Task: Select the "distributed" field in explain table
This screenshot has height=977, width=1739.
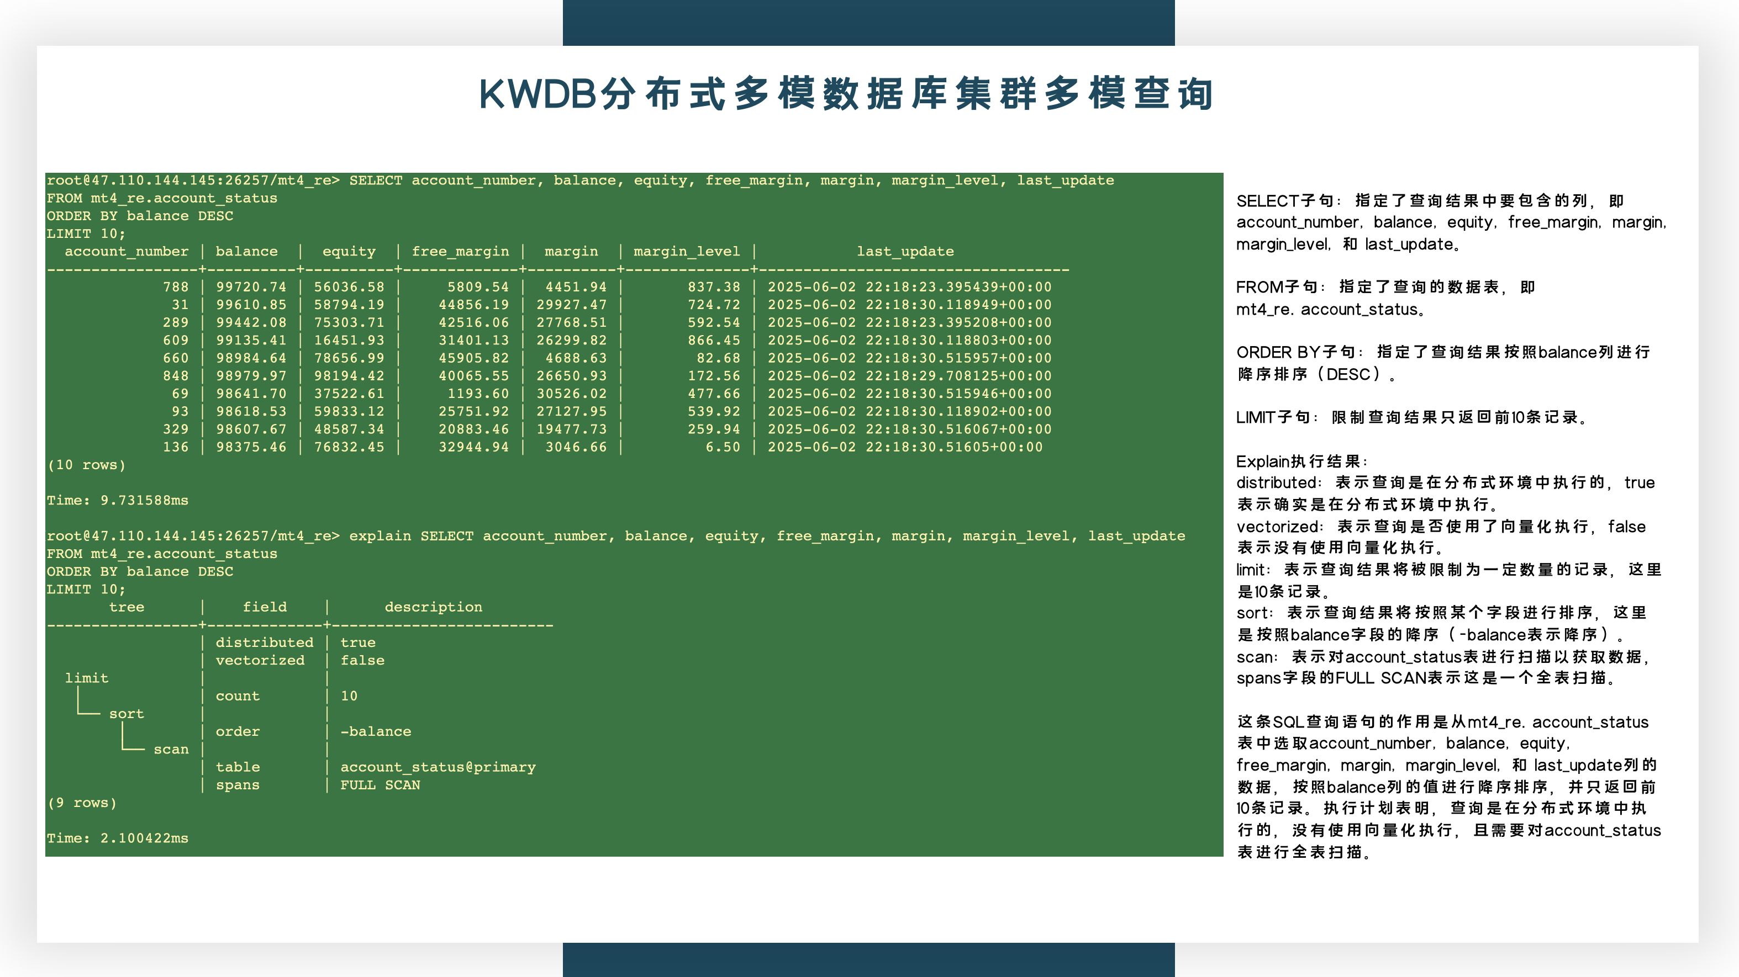Action: 265,643
